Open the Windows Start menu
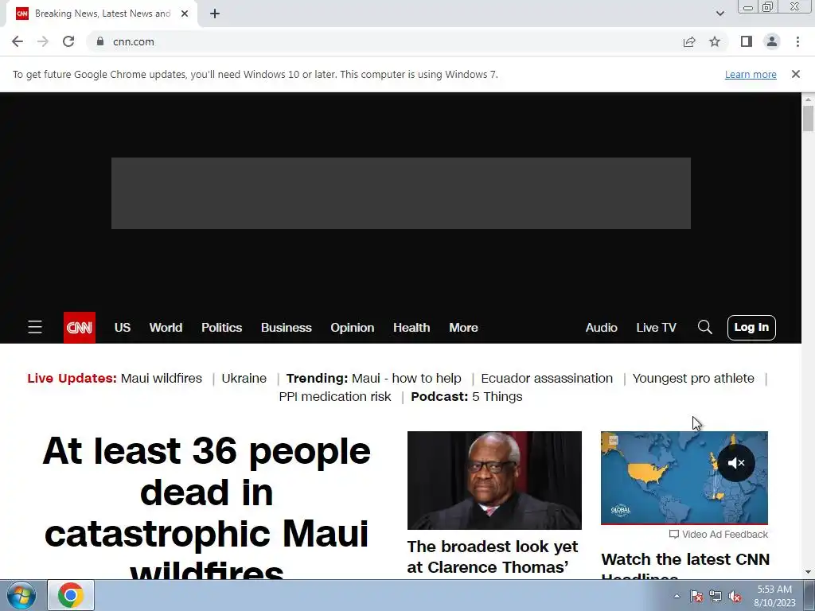Viewport: 815px width, 611px height. (21, 595)
